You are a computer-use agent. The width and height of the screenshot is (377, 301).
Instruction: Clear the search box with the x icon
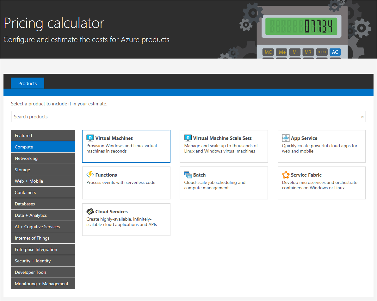[x=362, y=117]
